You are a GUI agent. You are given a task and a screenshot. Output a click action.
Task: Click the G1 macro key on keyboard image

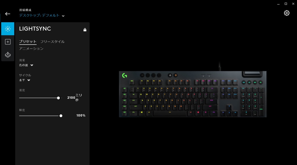[x=124, y=89]
